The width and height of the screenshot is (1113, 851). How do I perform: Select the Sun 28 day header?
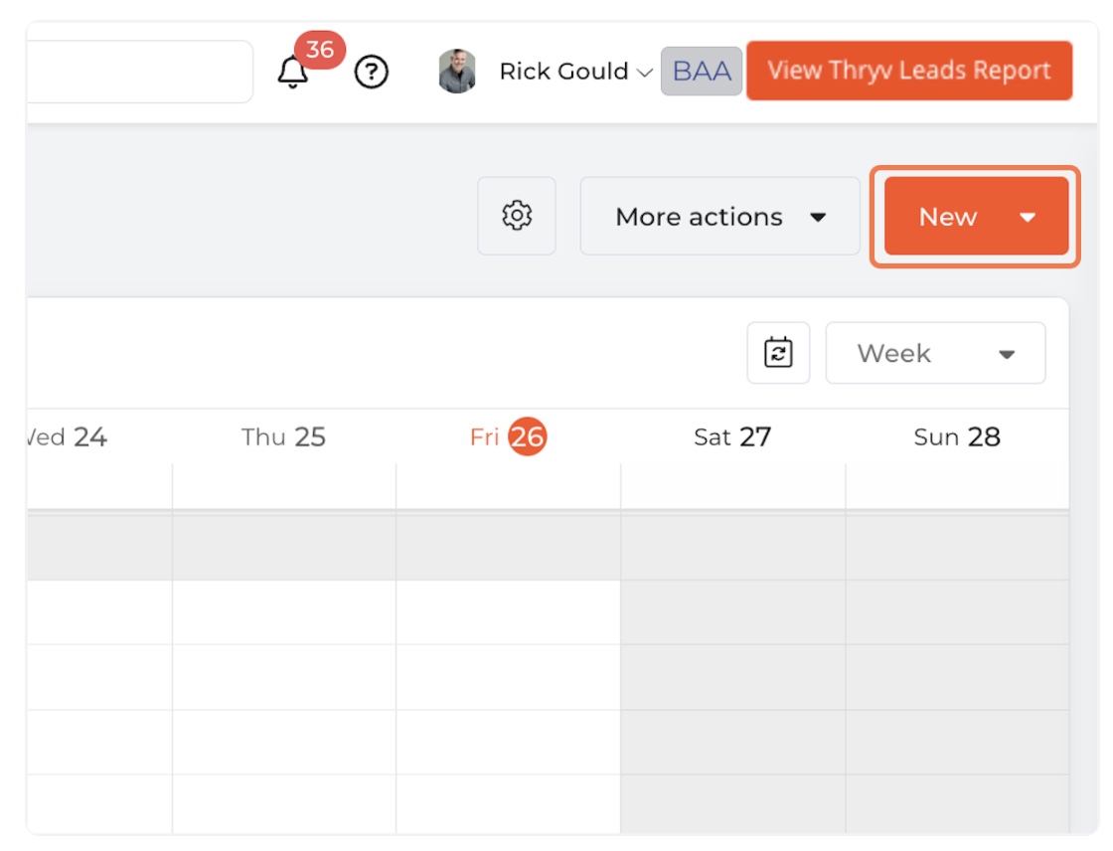point(957,436)
